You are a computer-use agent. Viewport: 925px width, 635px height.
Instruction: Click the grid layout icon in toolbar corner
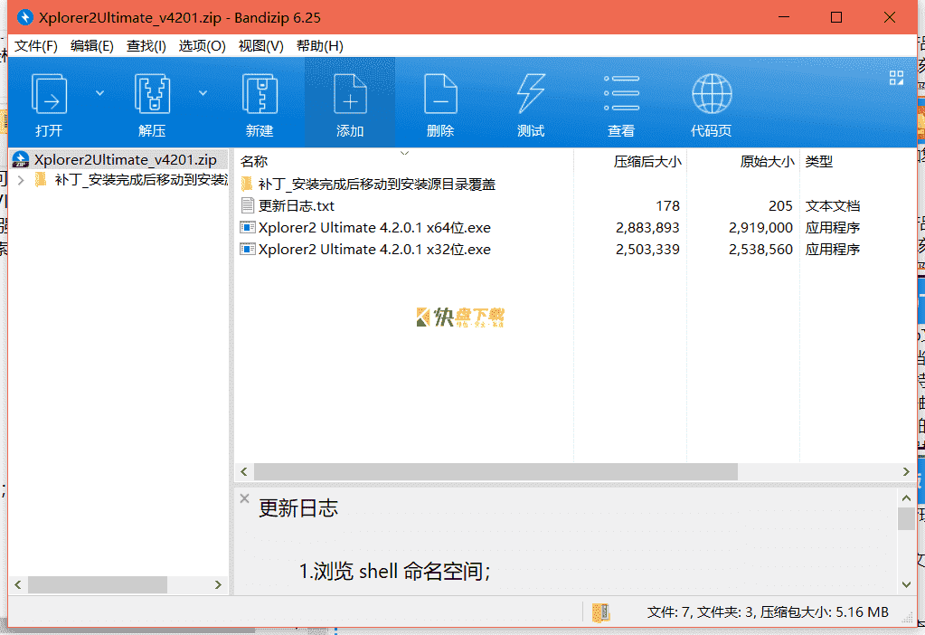(x=896, y=78)
